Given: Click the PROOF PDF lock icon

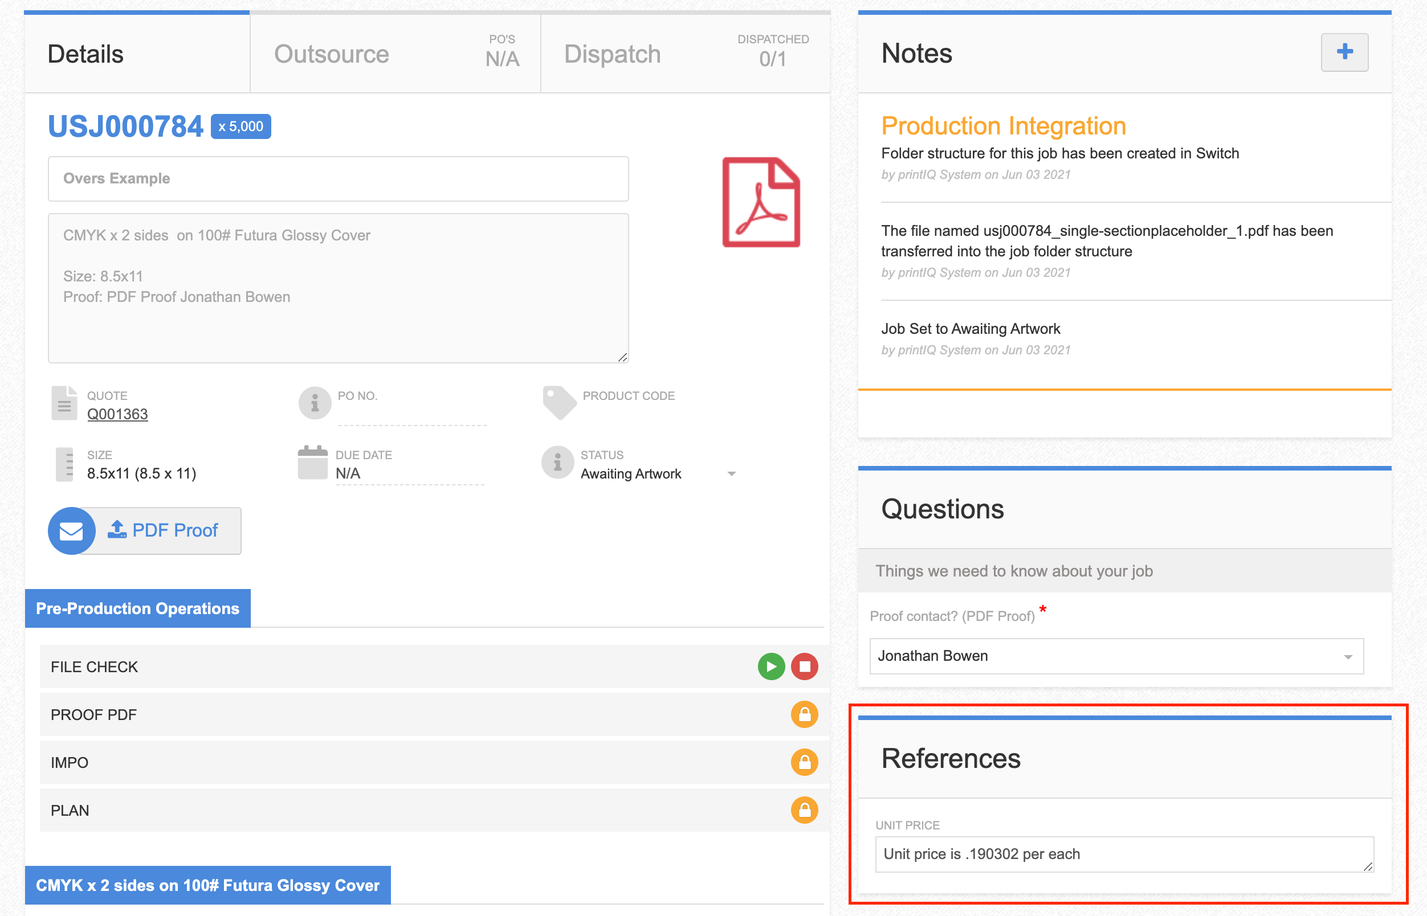Looking at the screenshot, I should pyautogui.click(x=804, y=714).
